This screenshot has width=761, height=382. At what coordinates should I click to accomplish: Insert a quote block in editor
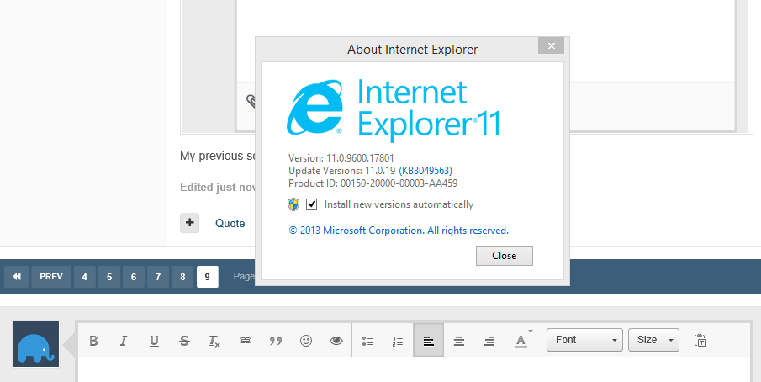276,341
